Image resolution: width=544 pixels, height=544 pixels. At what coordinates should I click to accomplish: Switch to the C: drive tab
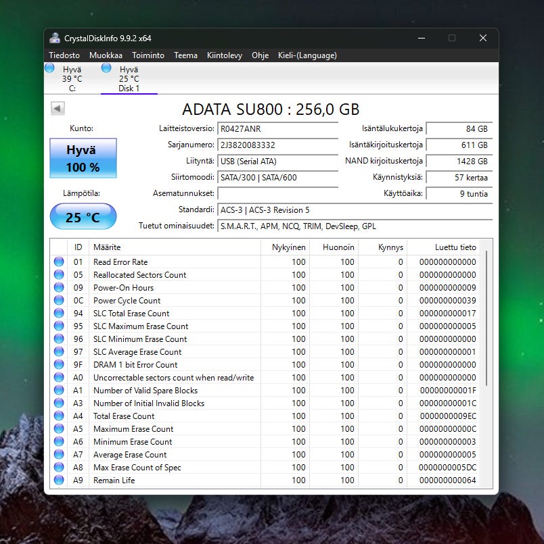pyautogui.click(x=72, y=78)
